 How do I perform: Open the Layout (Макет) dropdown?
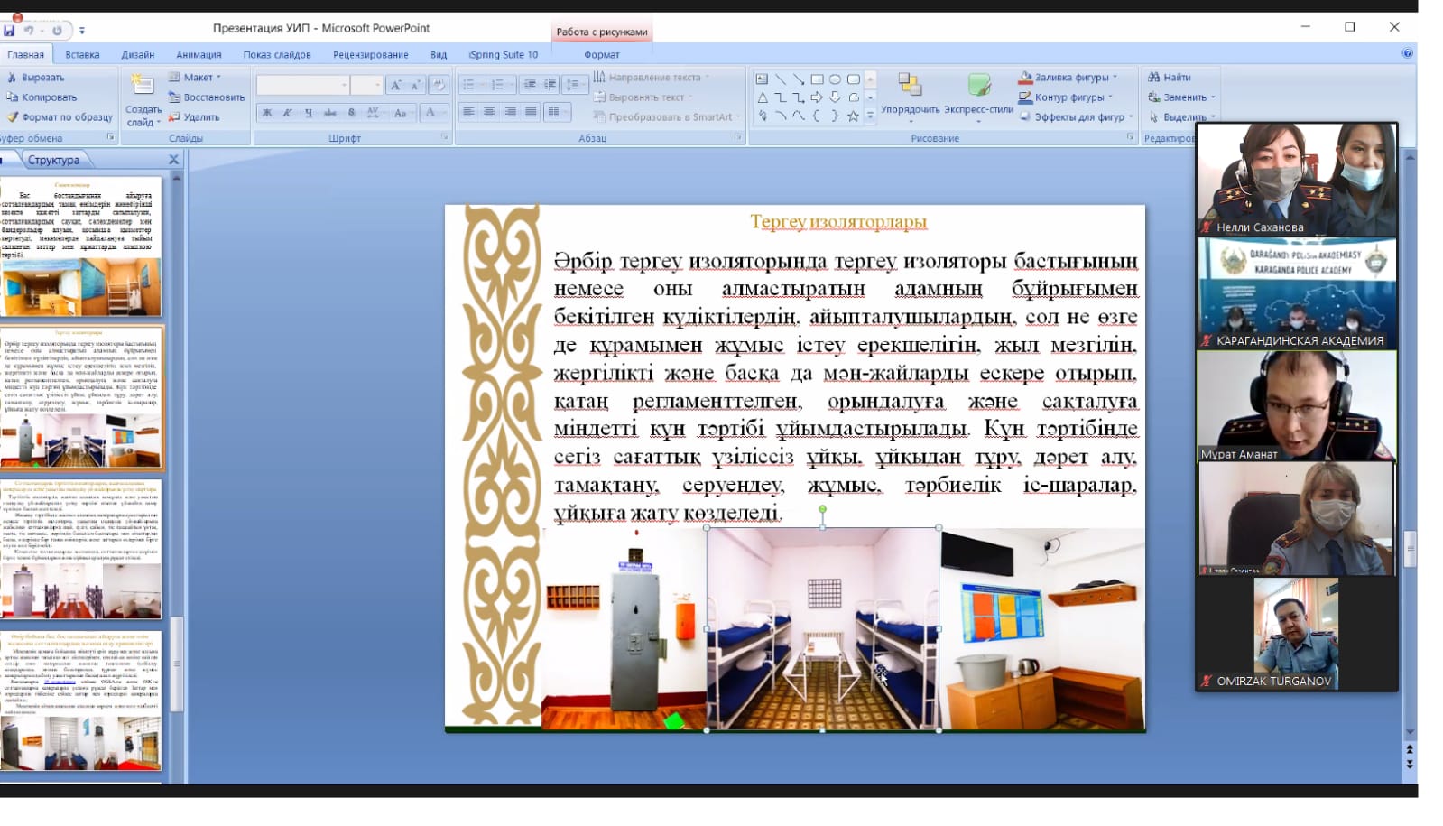195,78
